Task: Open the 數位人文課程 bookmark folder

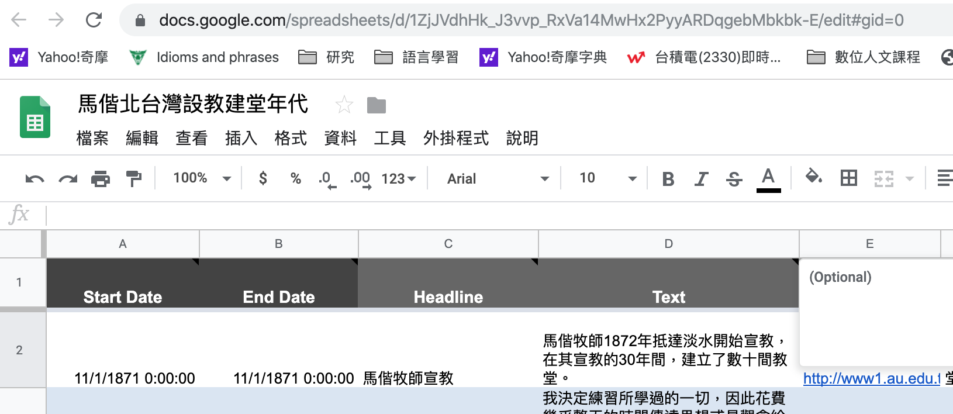Action: [x=863, y=57]
